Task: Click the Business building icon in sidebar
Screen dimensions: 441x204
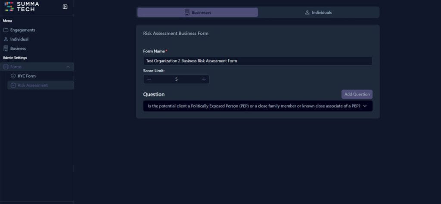Action: coord(6,49)
